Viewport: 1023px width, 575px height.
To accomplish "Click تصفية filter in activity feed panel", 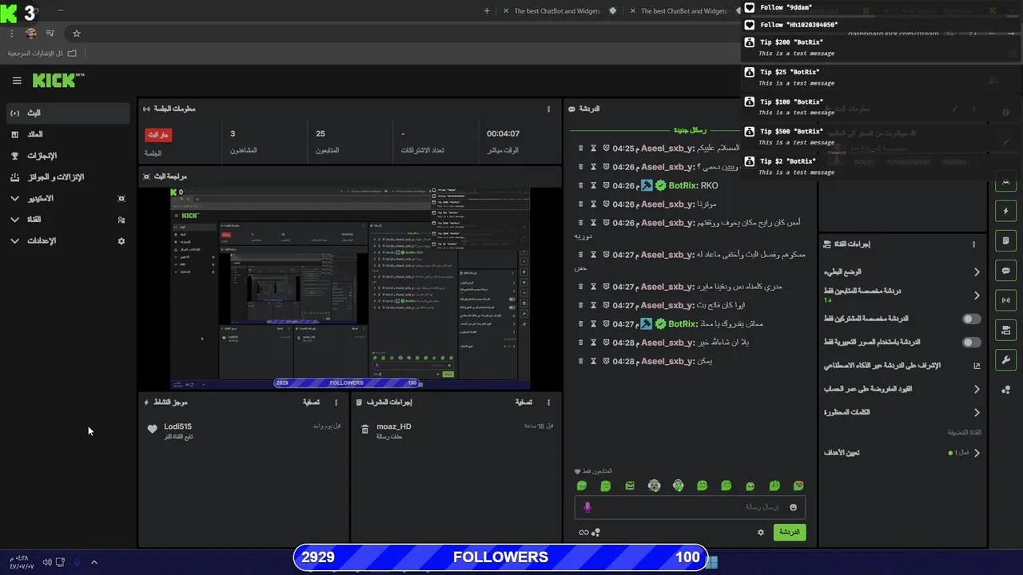I will point(311,402).
